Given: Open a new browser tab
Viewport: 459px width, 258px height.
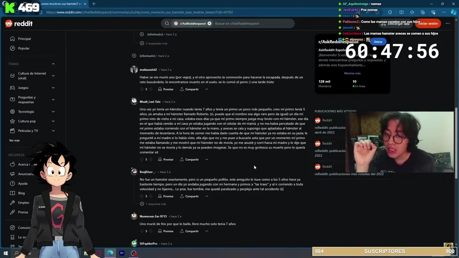Looking at the screenshot, I should (94, 4).
